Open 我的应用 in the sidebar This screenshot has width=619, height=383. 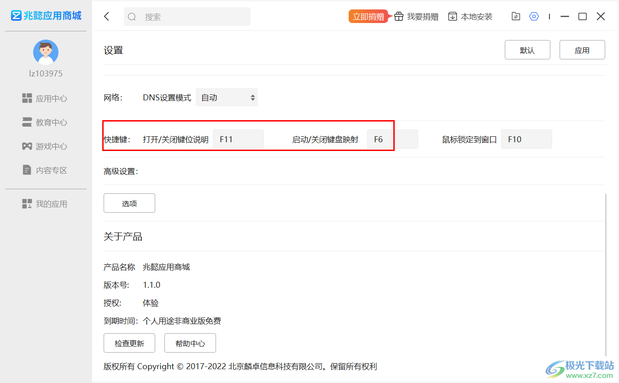click(45, 204)
